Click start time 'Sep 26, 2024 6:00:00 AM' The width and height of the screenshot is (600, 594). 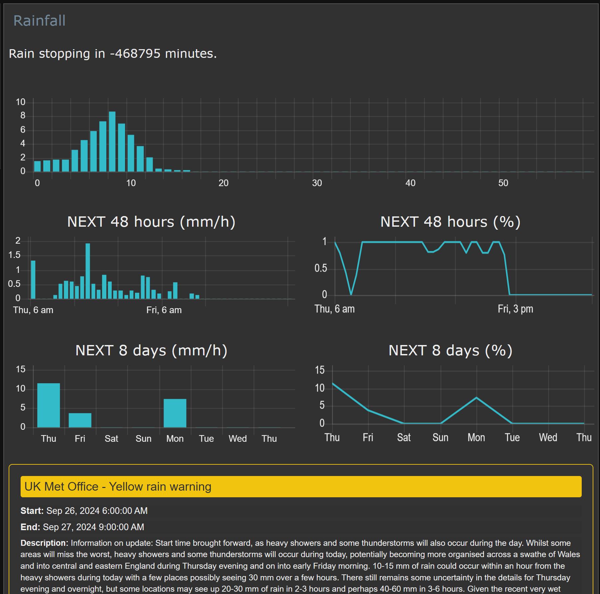tap(97, 511)
